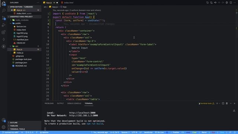Viewport: 238px width, 134px height.
Task: Change the Spaces: 2 indentation setting
Action: tap(125, 133)
